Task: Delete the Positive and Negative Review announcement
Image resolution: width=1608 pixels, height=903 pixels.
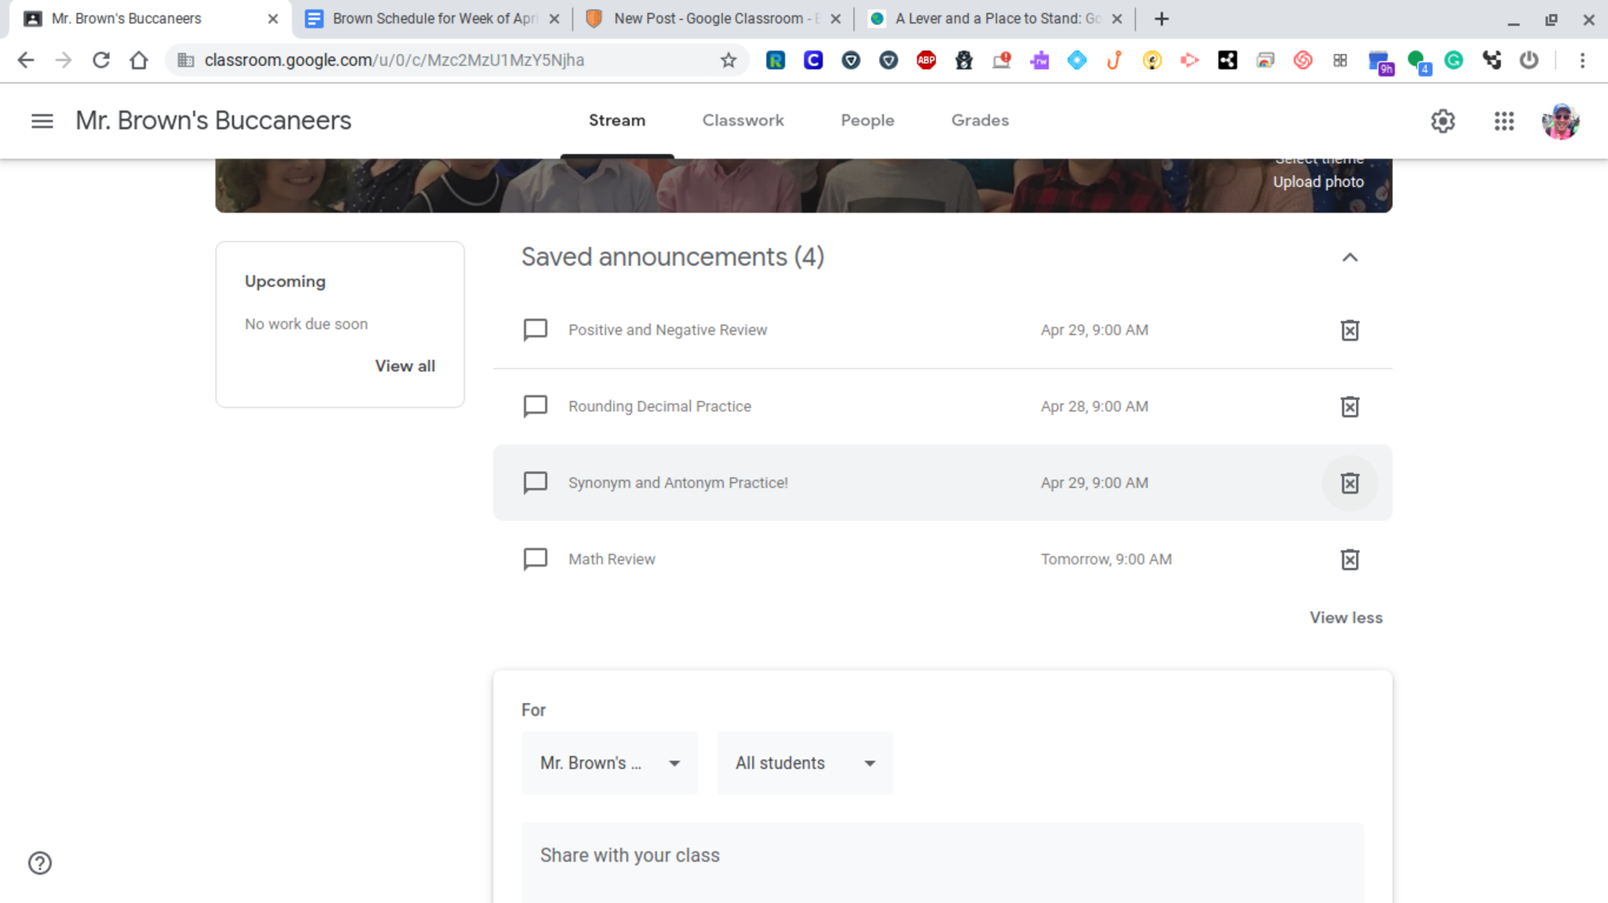Action: click(1349, 330)
